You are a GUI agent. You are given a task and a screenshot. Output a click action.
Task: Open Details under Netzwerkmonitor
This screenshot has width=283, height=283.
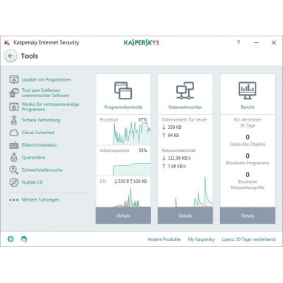(185, 216)
